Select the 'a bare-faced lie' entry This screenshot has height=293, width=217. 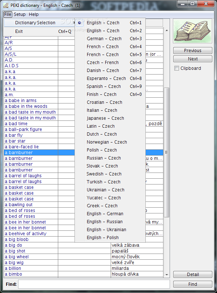[x=31, y=147]
